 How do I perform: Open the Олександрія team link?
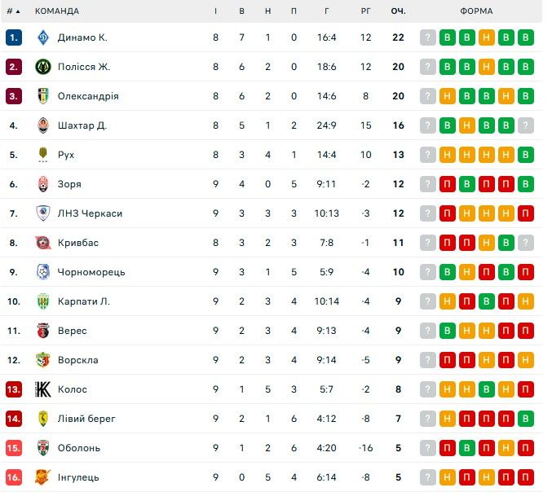[x=88, y=96]
